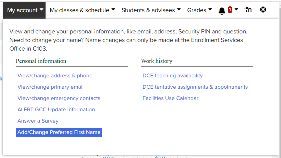This screenshot has height=158, width=281.
Task: Click the vertical scrollbar on the right edge
Action: tap(279, 78)
